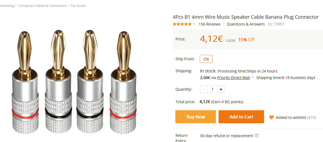Decrease quantity with the minus button

pos(204,89)
